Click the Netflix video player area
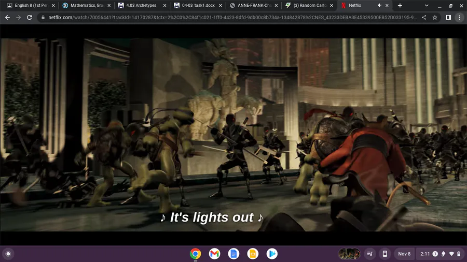 [x=233, y=135]
